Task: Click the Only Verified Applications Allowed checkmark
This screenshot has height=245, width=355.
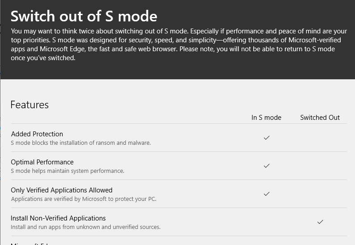Action: [267, 194]
